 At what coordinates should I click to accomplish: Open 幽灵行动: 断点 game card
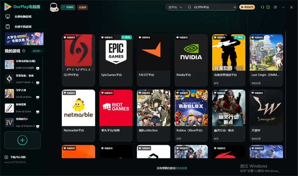[229, 116]
